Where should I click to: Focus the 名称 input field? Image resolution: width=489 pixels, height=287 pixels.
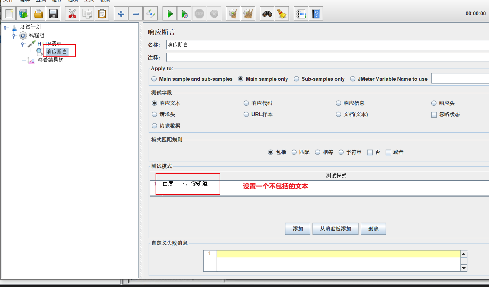coord(328,45)
